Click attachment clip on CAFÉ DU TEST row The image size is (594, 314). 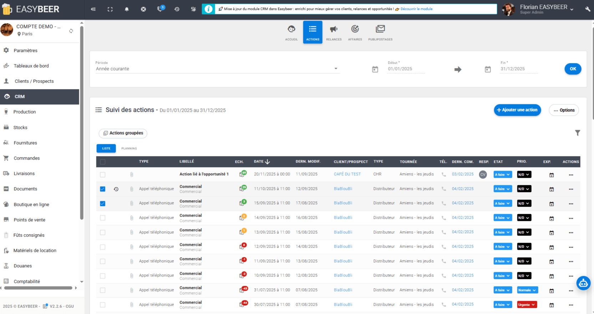click(x=132, y=175)
